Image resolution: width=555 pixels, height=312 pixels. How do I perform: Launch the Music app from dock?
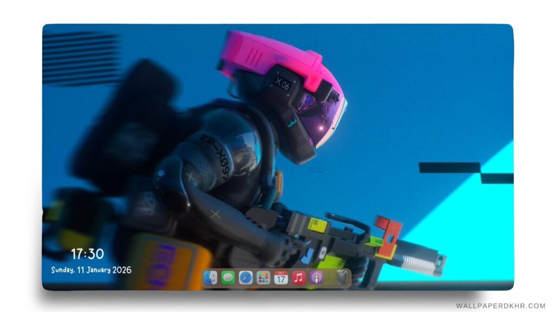click(299, 278)
